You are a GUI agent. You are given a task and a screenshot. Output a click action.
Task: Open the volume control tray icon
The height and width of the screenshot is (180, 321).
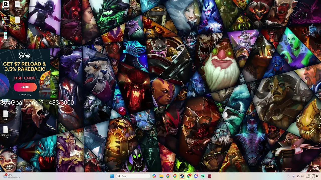(x=302, y=176)
